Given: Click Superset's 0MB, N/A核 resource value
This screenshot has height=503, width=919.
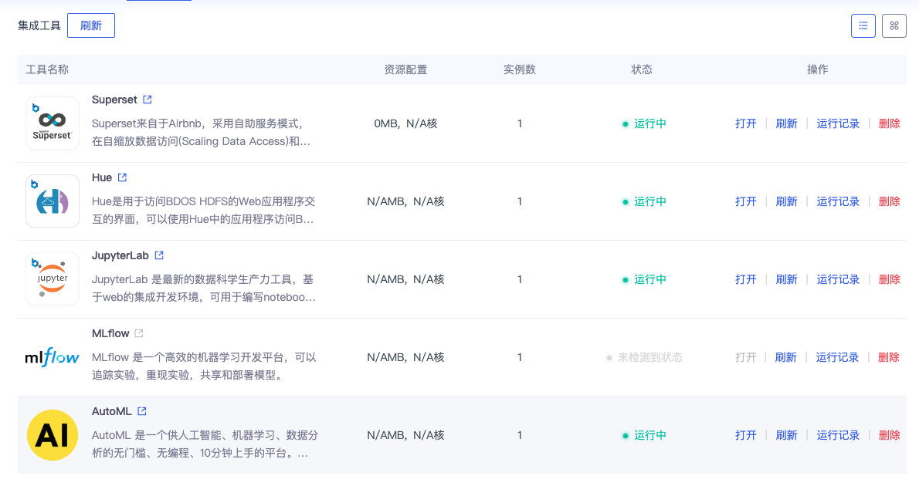Looking at the screenshot, I should tap(405, 123).
